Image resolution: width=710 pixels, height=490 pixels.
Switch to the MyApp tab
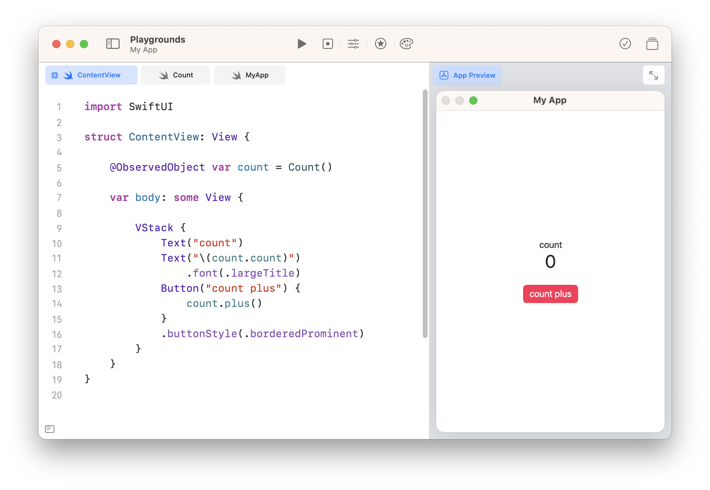(x=249, y=75)
